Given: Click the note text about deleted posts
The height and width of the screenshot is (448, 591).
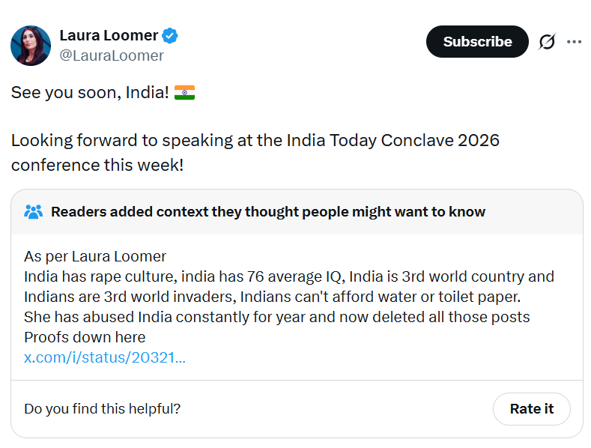Looking at the screenshot, I should tap(276, 317).
